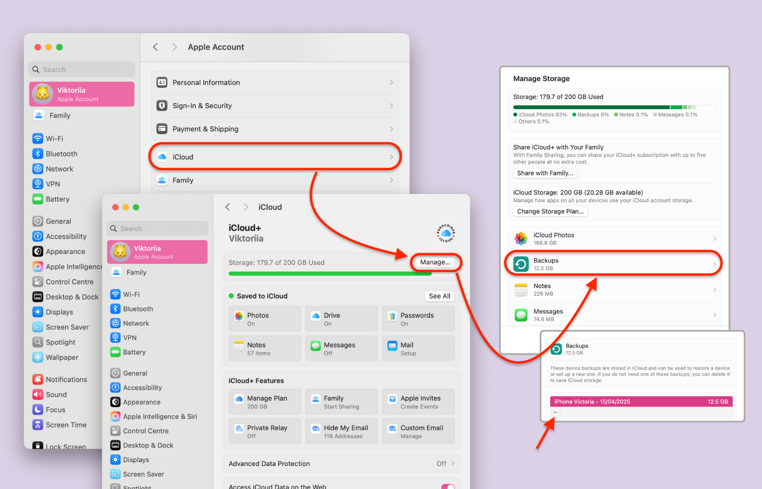Select Displays in iCloud window sidebar
Screen dimensions: 762x489
coord(130,460)
